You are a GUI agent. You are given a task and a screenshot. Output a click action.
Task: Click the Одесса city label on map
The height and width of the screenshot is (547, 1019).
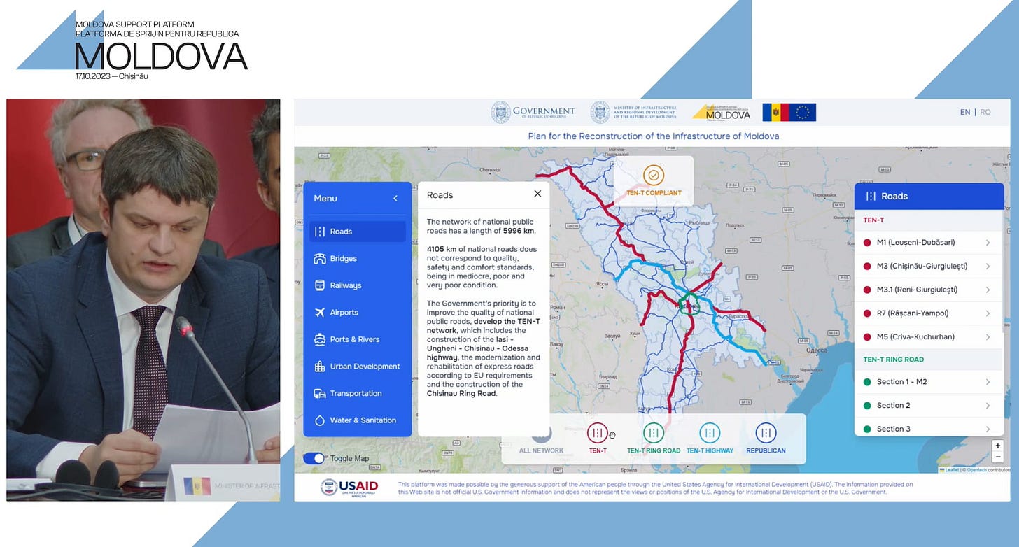tap(817, 350)
